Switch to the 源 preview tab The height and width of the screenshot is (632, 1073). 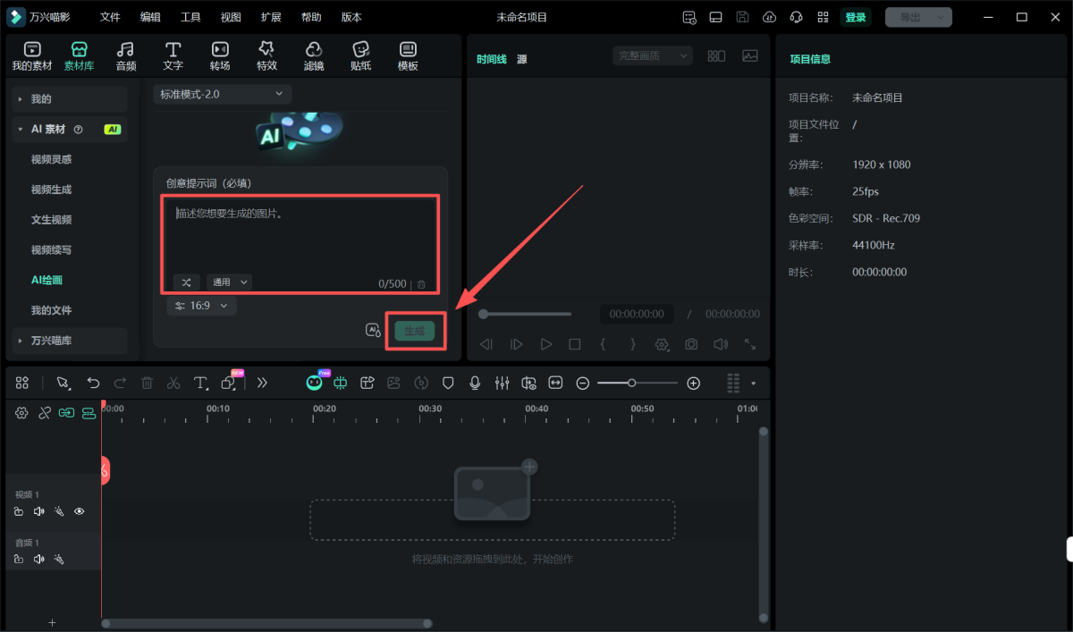(521, 59)
